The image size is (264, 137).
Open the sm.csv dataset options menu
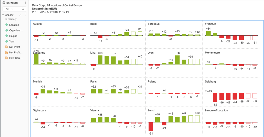[26, 15]
